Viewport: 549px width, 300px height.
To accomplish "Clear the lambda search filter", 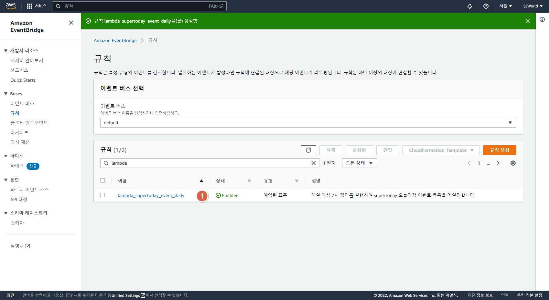I will tap(314, 163).
